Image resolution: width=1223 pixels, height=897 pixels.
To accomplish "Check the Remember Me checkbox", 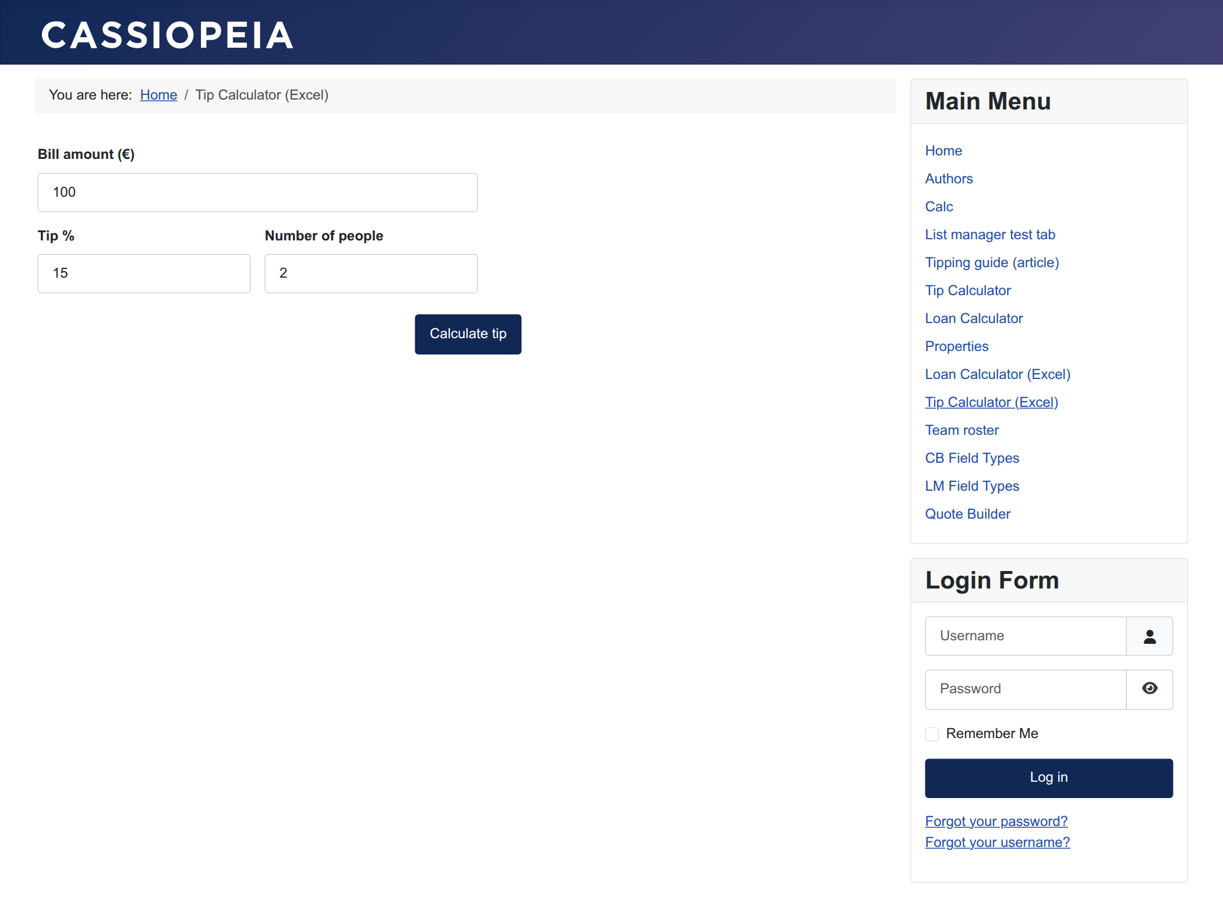I will pyautogui.click(x=932, y=733).
